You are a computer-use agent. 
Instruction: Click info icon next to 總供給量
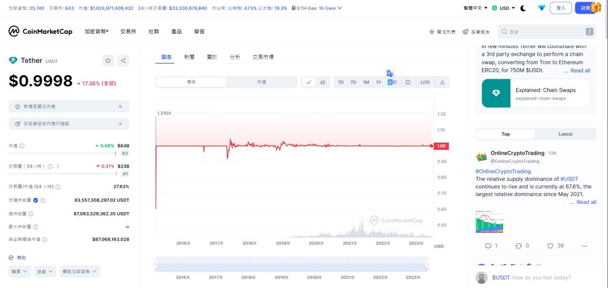[x=31, y=214]
